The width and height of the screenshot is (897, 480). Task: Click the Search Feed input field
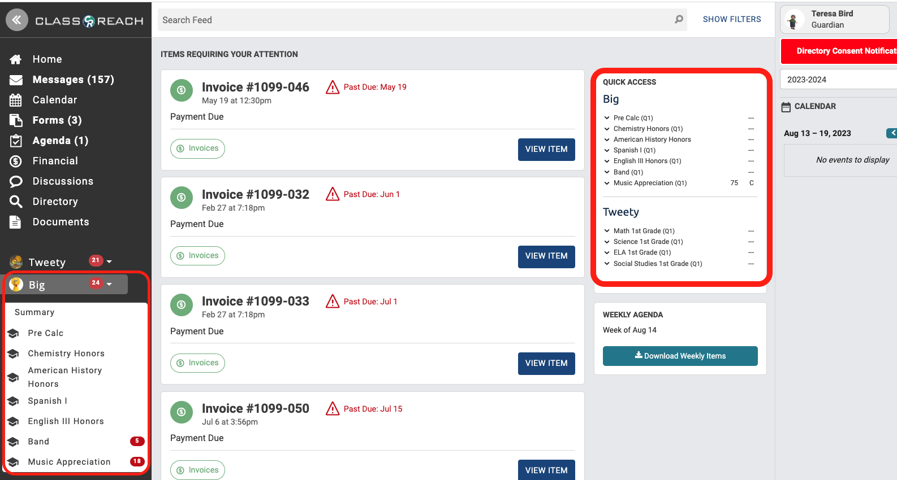point(422,20)
